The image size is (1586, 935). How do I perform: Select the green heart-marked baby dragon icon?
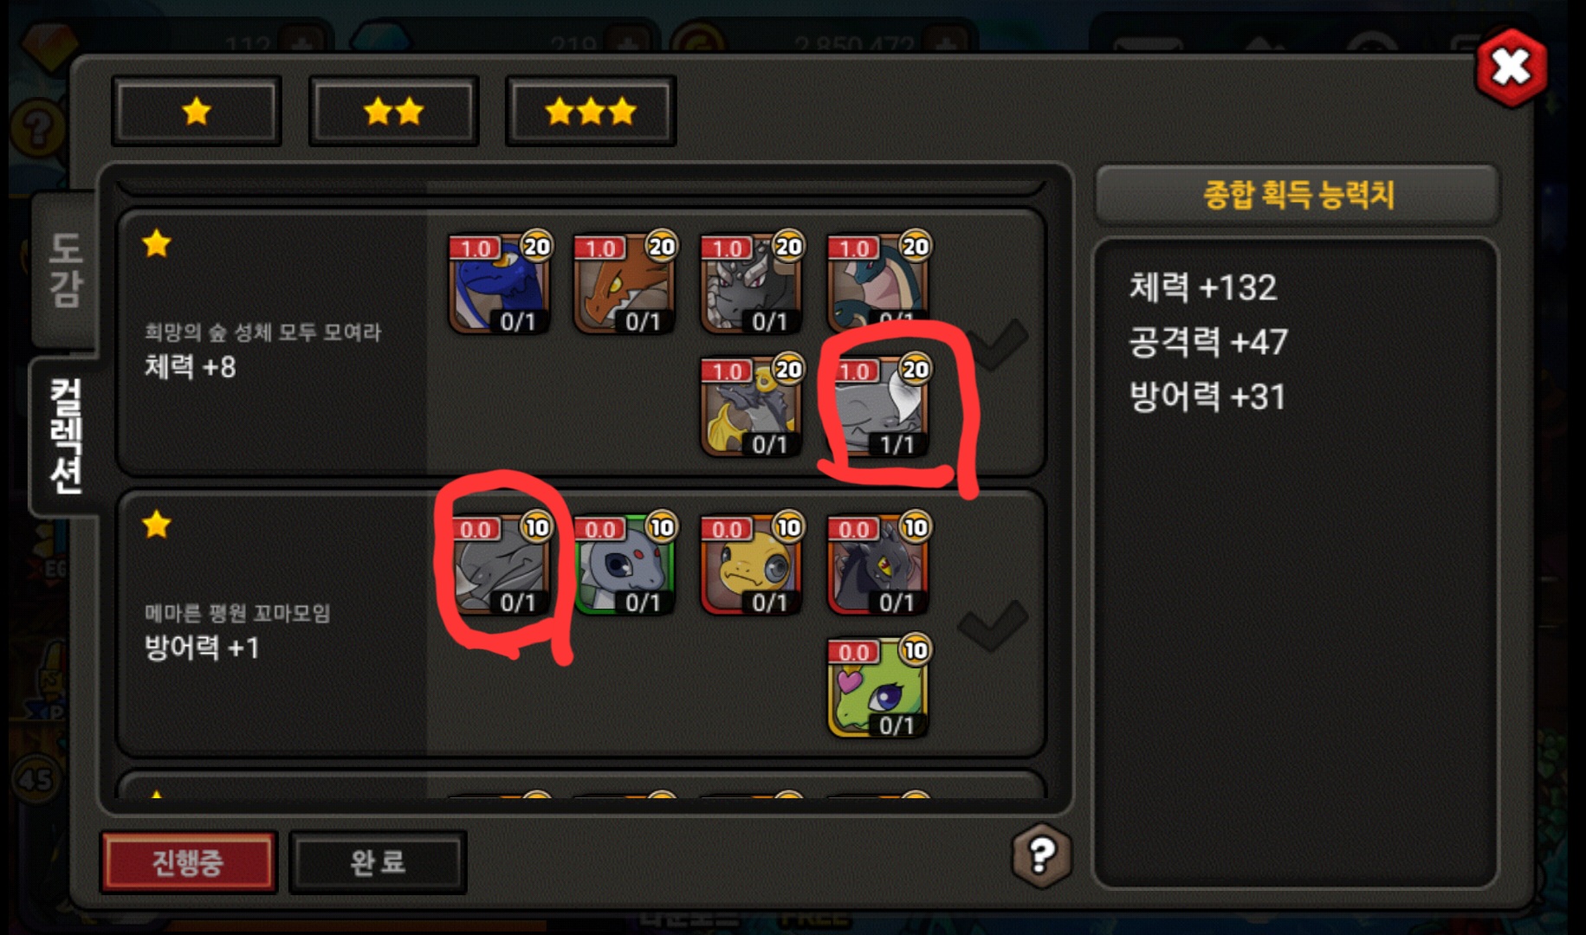[x=878, y=687]
